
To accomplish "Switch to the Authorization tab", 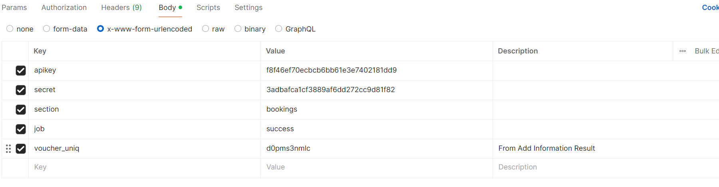I will [64, 8].
